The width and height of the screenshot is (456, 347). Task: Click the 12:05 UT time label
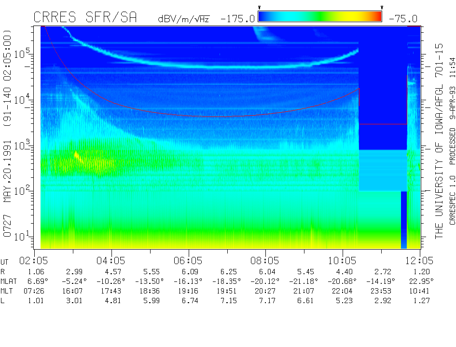coord(419,261)
